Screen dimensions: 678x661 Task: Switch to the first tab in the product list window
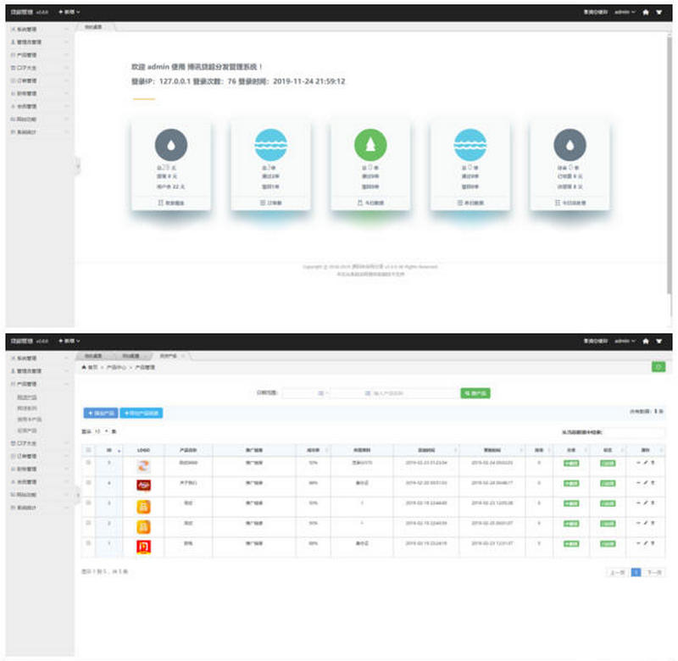[x=93, y=356]
